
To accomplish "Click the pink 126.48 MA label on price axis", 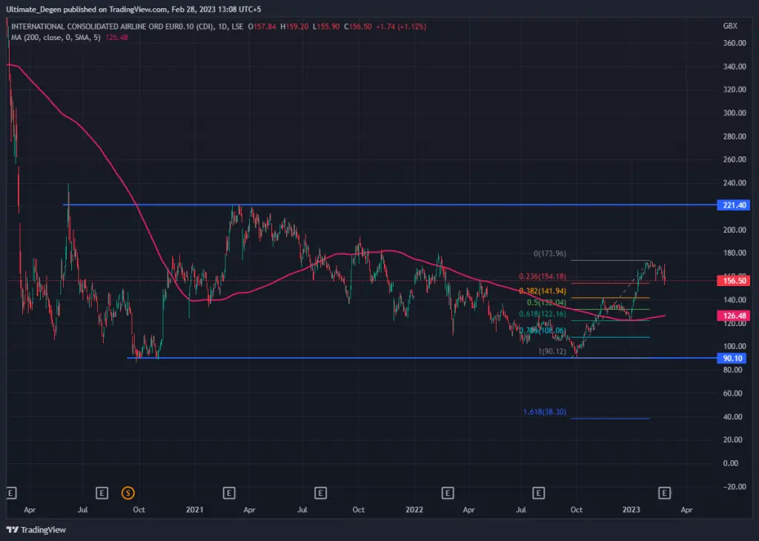I will [734, 316].
